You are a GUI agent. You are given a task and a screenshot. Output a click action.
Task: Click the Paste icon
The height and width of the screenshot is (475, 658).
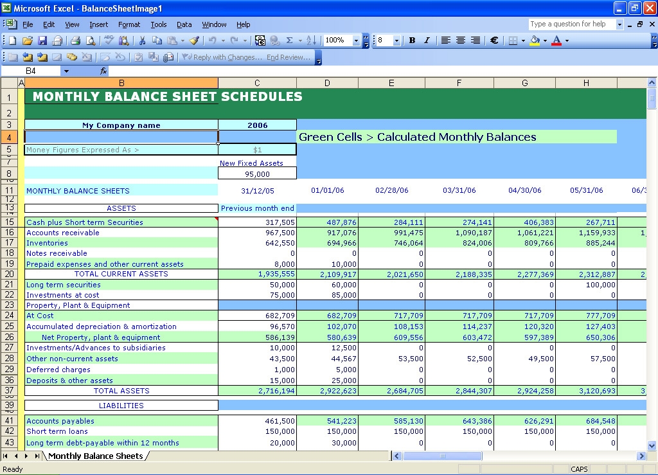pos(173,40)
